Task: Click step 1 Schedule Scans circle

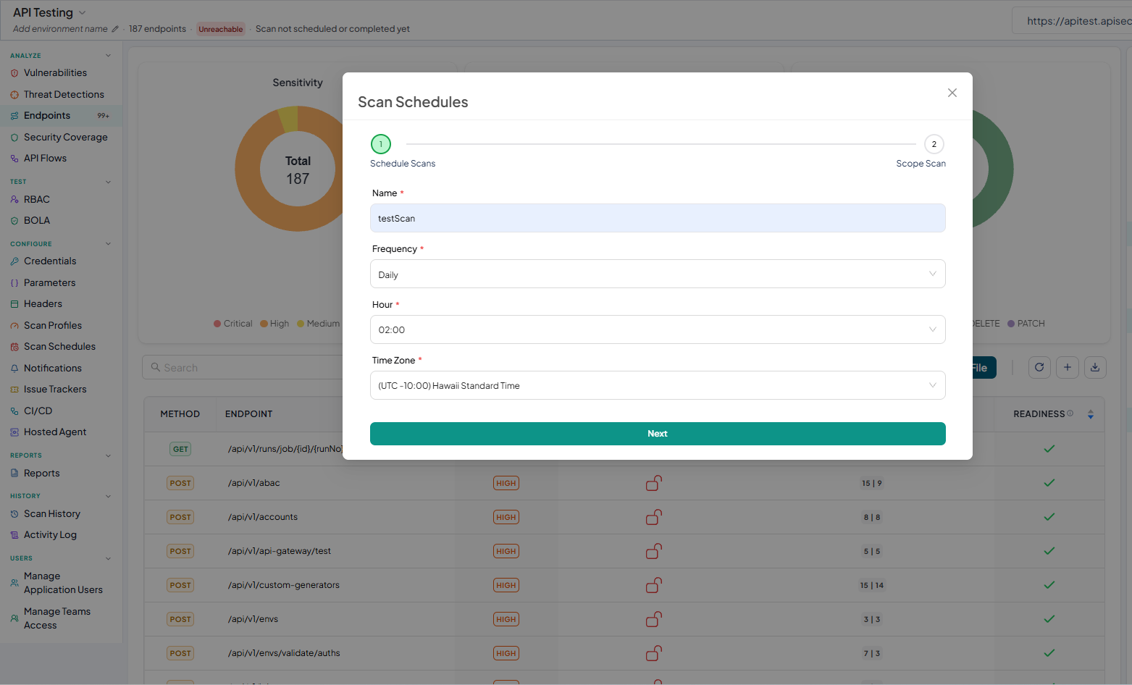Action: [x=381, y=144]
